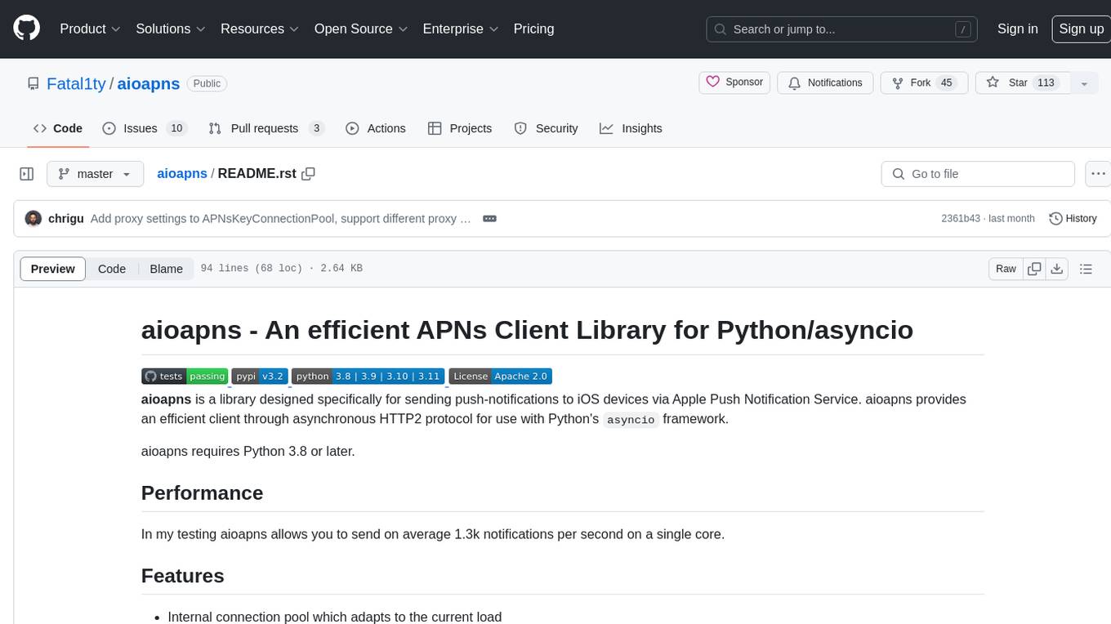Expand the Solutions menu
This screenshot has height=624, width=1111.
click(x=170, y=29)
